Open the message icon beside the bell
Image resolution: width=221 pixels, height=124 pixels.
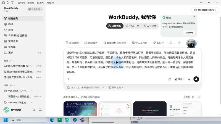[x=40, y=110]
